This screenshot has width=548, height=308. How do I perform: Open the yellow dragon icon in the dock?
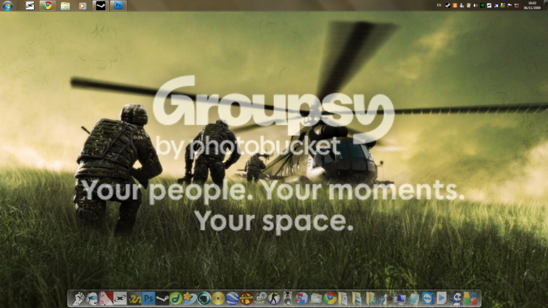pyautogui.click(x=134, y=298)
